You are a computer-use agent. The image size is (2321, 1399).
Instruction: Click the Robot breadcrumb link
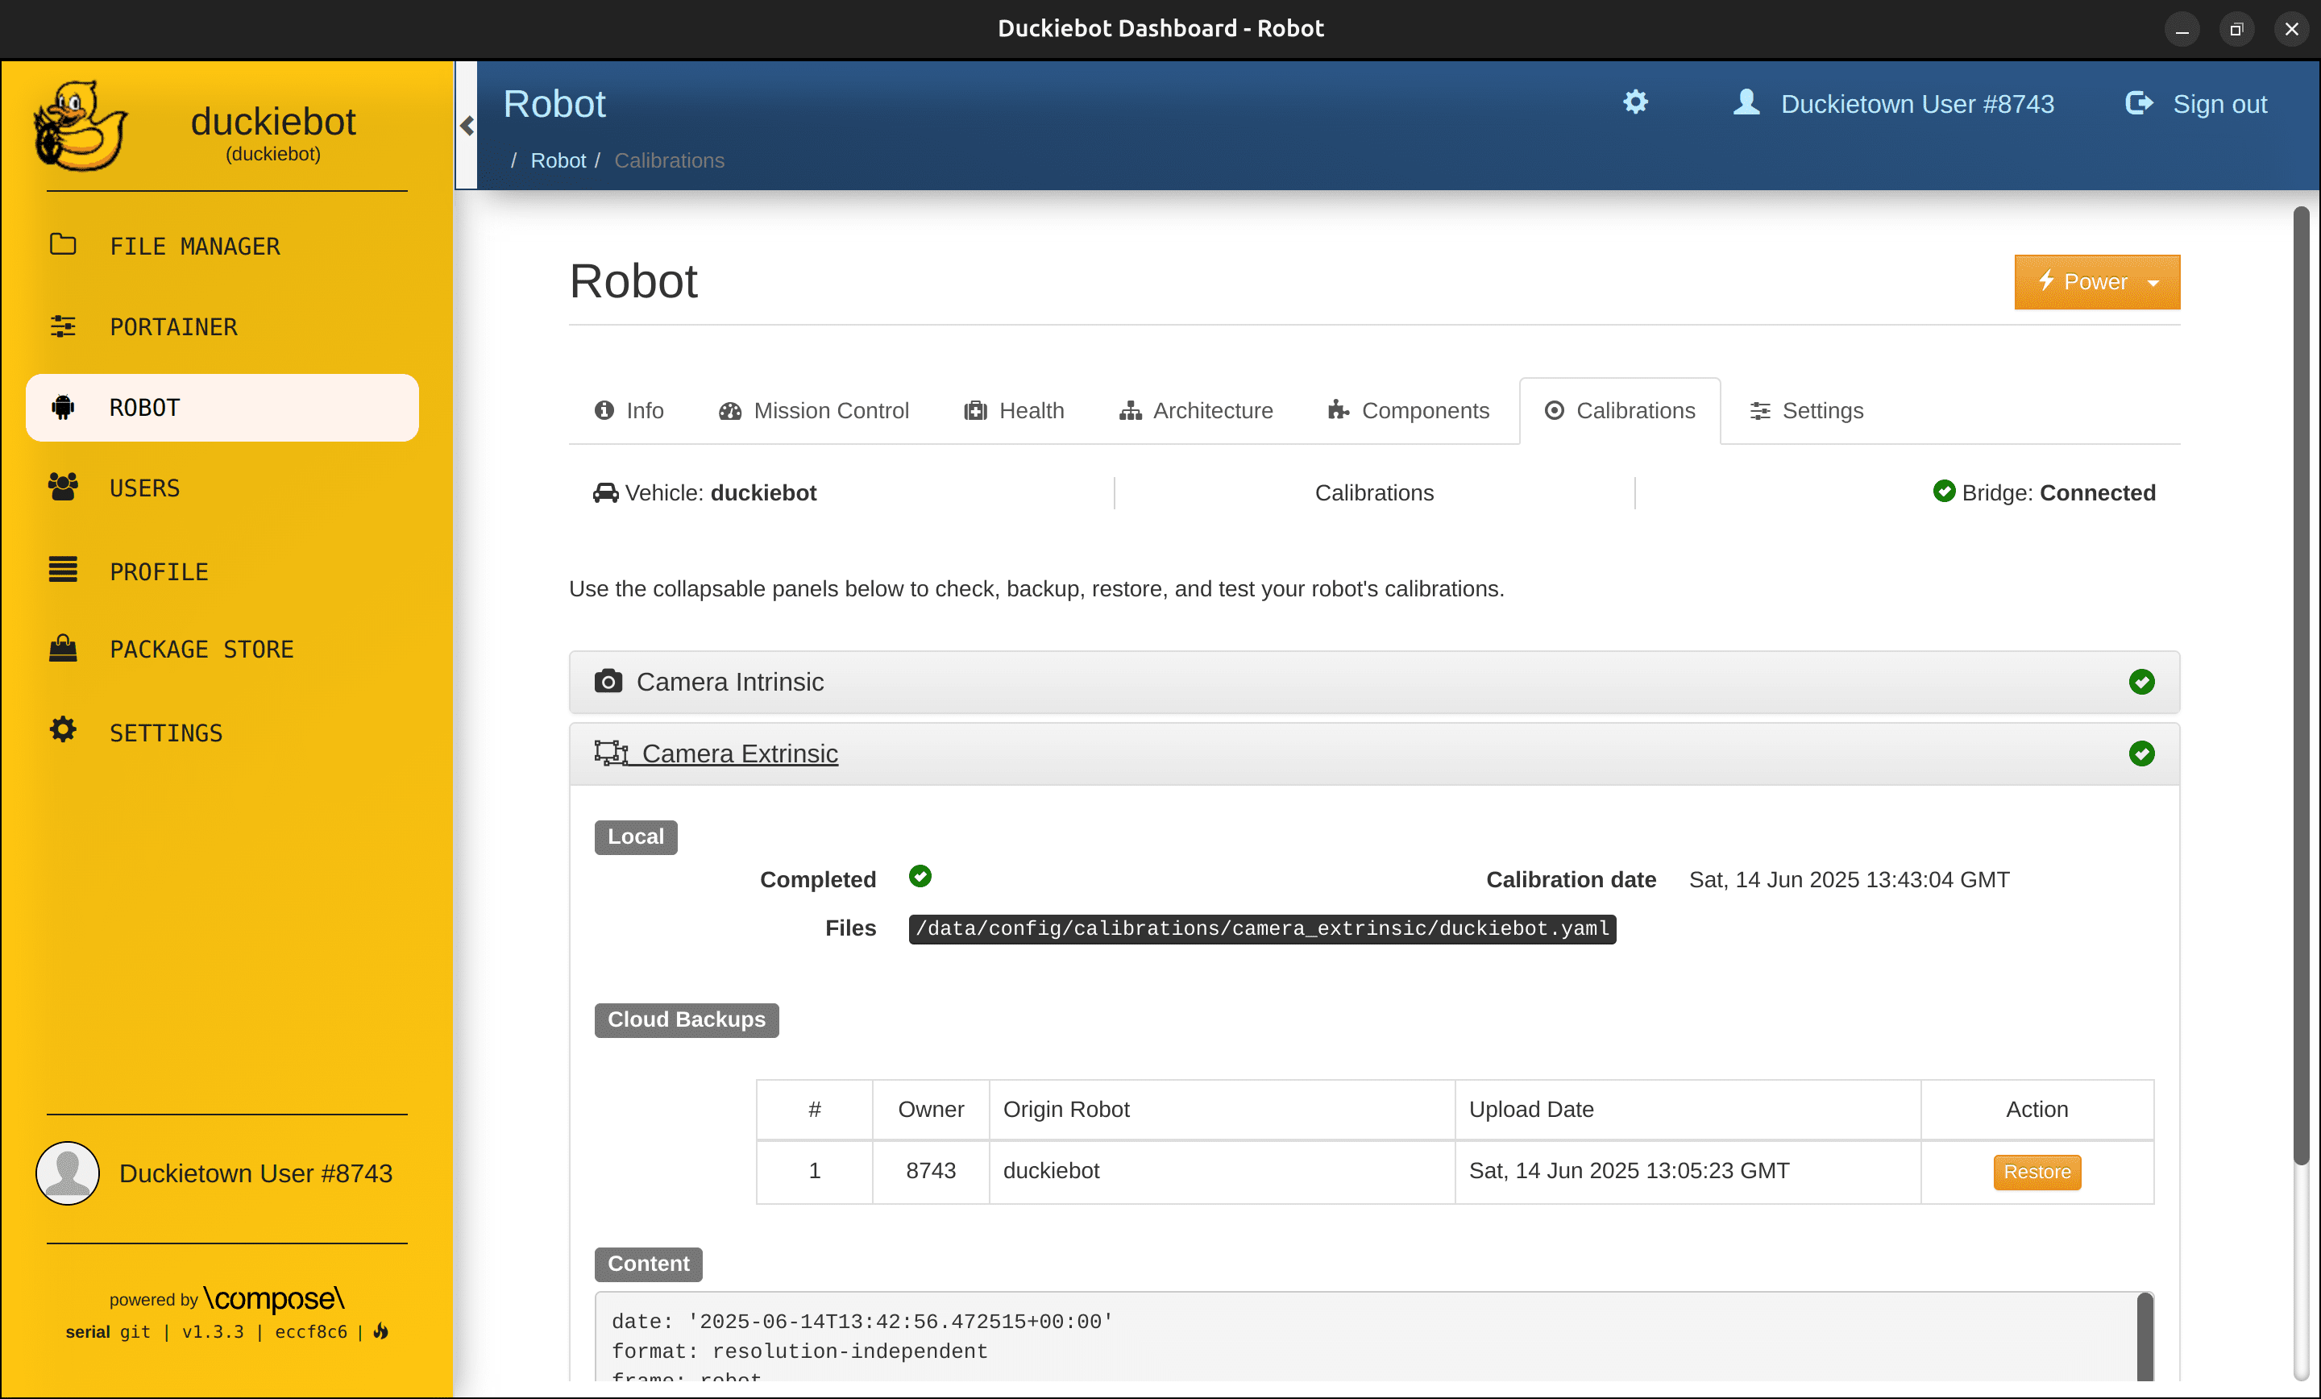click(558, 160)
